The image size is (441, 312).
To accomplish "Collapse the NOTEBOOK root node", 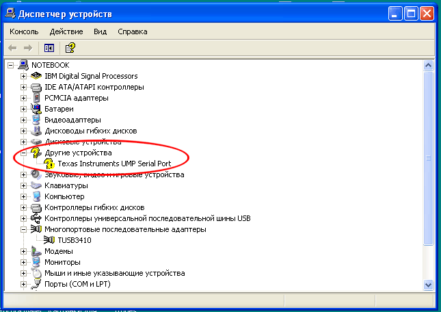I will tap(10, 65).
